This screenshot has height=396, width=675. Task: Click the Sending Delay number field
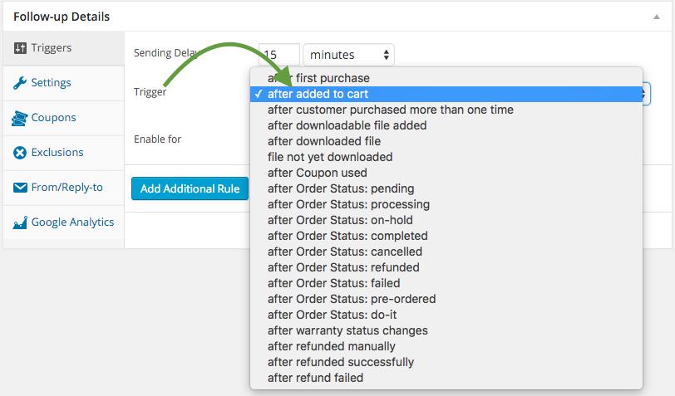278,55
